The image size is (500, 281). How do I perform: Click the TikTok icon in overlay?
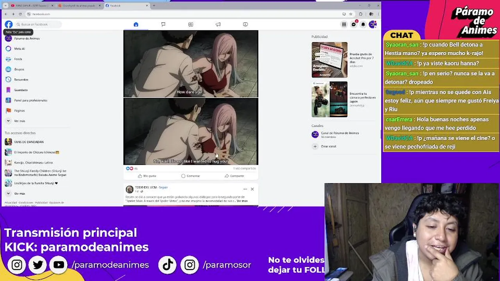(x=168, y=265)
